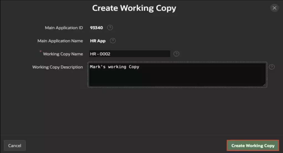Select the Main Application ID label
Image resolution: width=283 pixels, height=153 pixels.
(64, 28)
